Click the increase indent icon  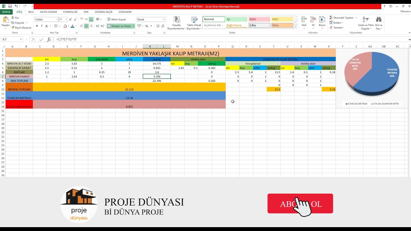coord(103,26)
